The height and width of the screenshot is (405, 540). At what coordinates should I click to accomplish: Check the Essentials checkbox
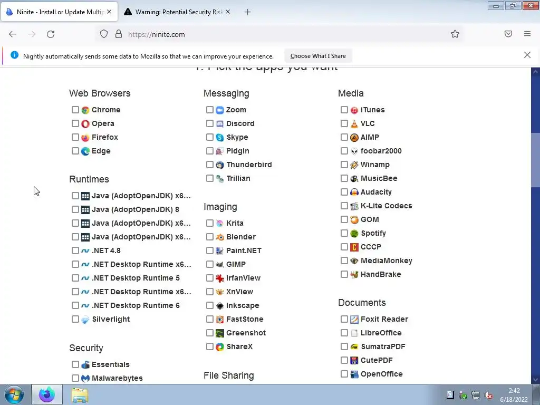75,364
